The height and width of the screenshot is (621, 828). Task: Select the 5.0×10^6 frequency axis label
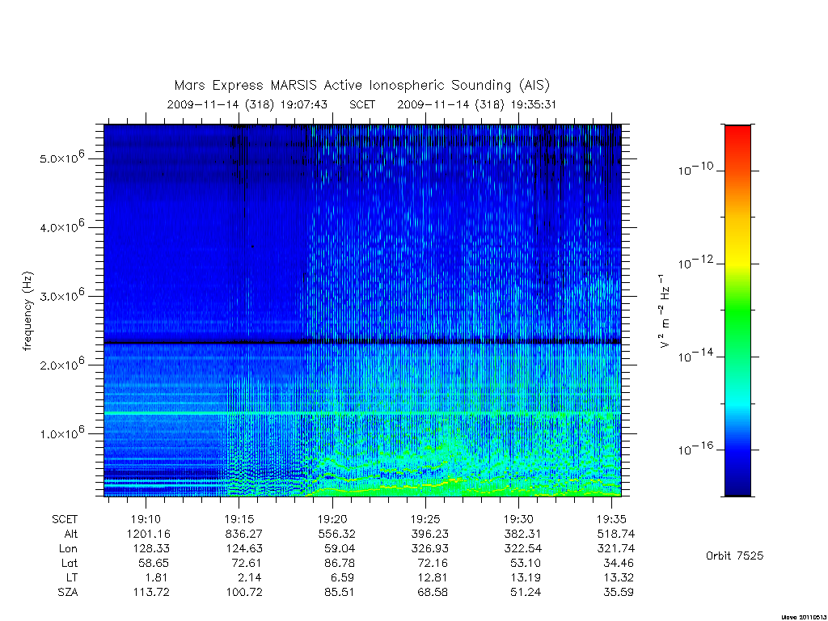point(61,157)
